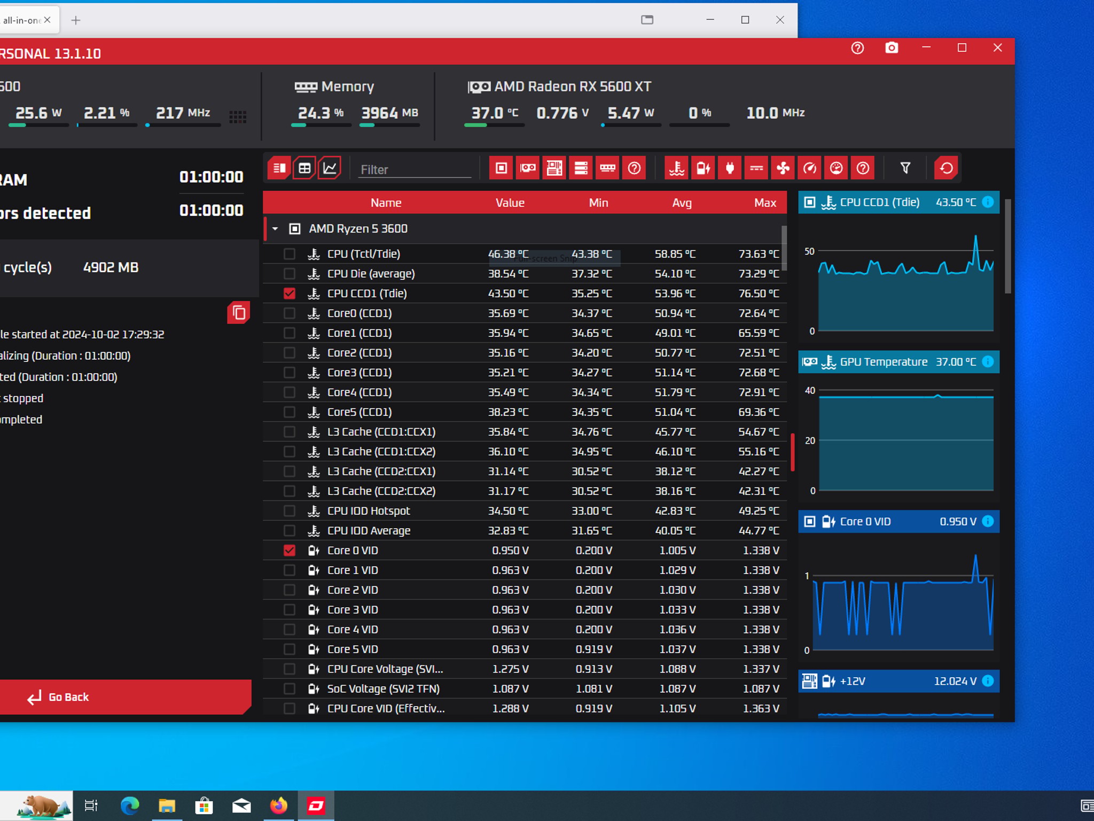Open the grid dots icon beside 217 MHz
This screenshot has width=1094, height=821.
(x=238, y=117)
